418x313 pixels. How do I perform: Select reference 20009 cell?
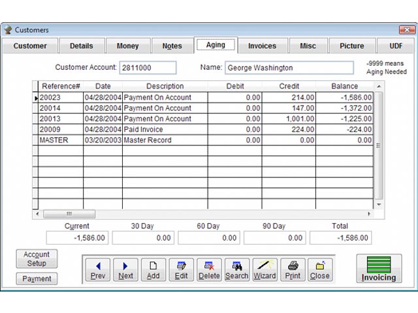pyautogui.click(x=61, y=129)
